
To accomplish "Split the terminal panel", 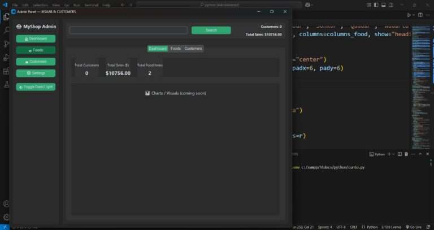I will pyautogui.click(x=400, y=154).
